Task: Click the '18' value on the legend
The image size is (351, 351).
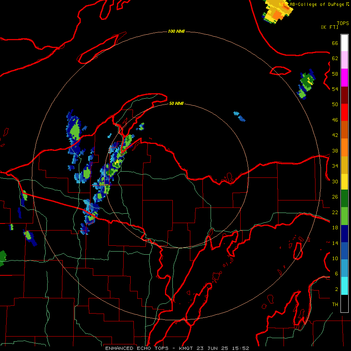Action: click(335, 228)
